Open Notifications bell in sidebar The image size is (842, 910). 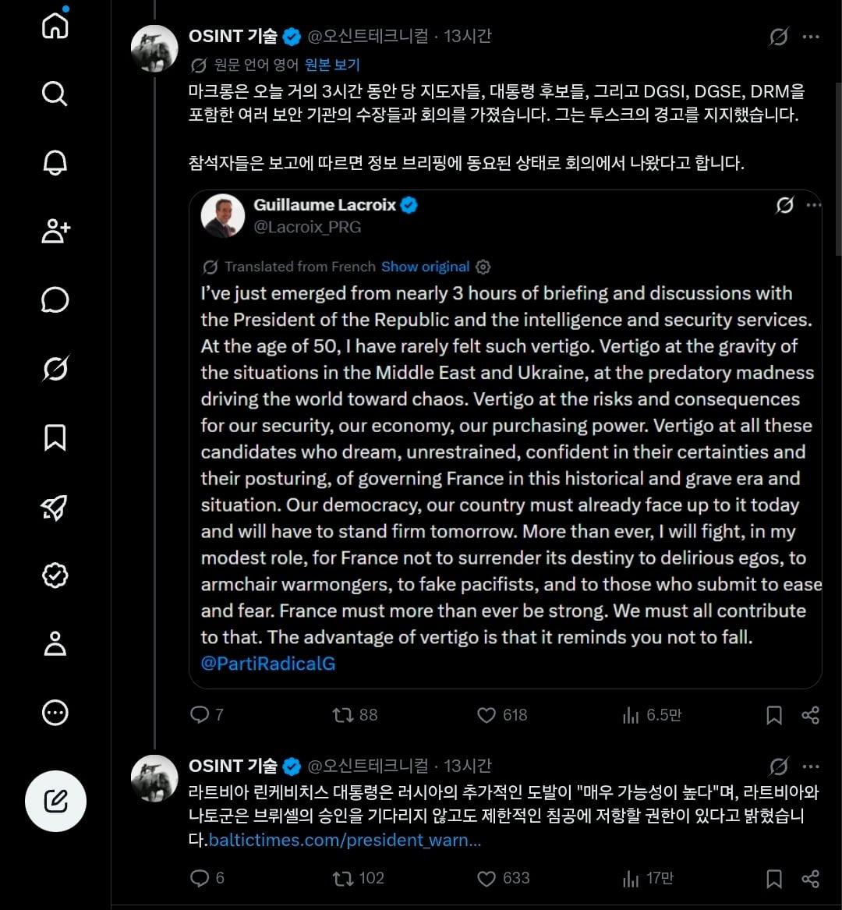[x=55, y=162]
